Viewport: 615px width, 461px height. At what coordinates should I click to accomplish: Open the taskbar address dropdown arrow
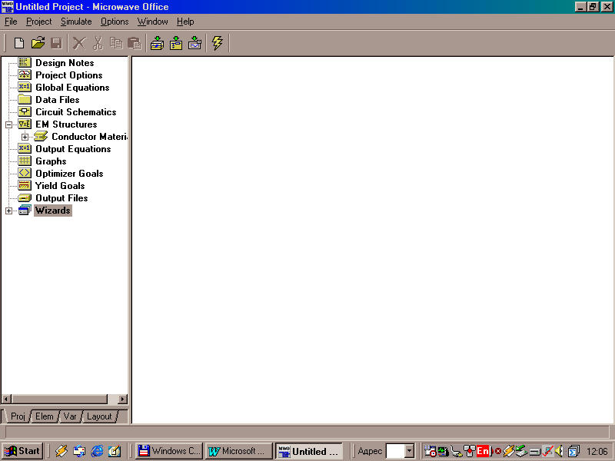click(410, 451)
